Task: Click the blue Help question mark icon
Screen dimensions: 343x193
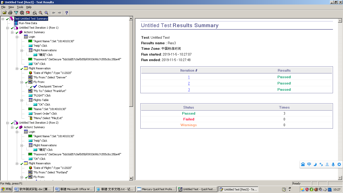Action: (x=67, y=13)
